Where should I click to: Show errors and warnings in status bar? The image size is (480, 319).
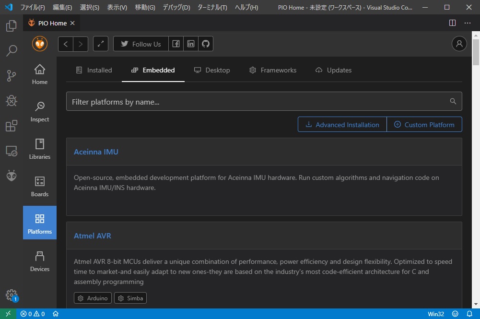click(x=33, y=314)
